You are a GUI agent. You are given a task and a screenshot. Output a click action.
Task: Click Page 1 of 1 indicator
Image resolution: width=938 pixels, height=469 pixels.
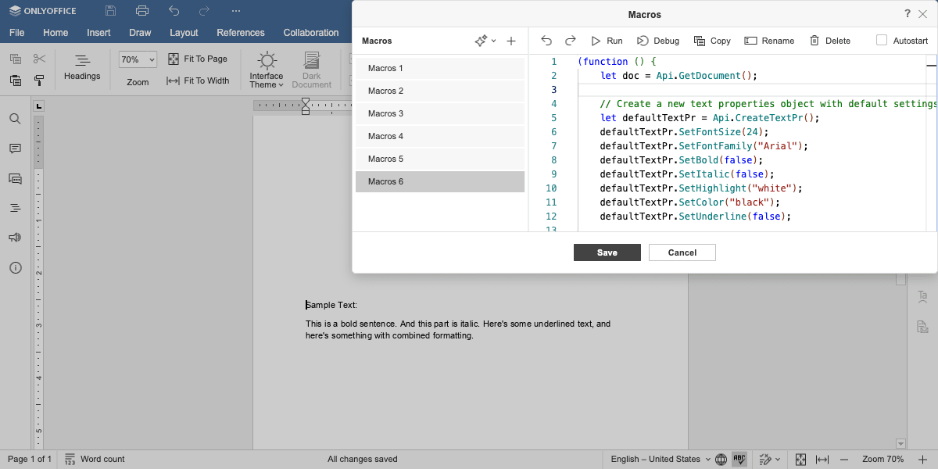[x=30, y=459]
